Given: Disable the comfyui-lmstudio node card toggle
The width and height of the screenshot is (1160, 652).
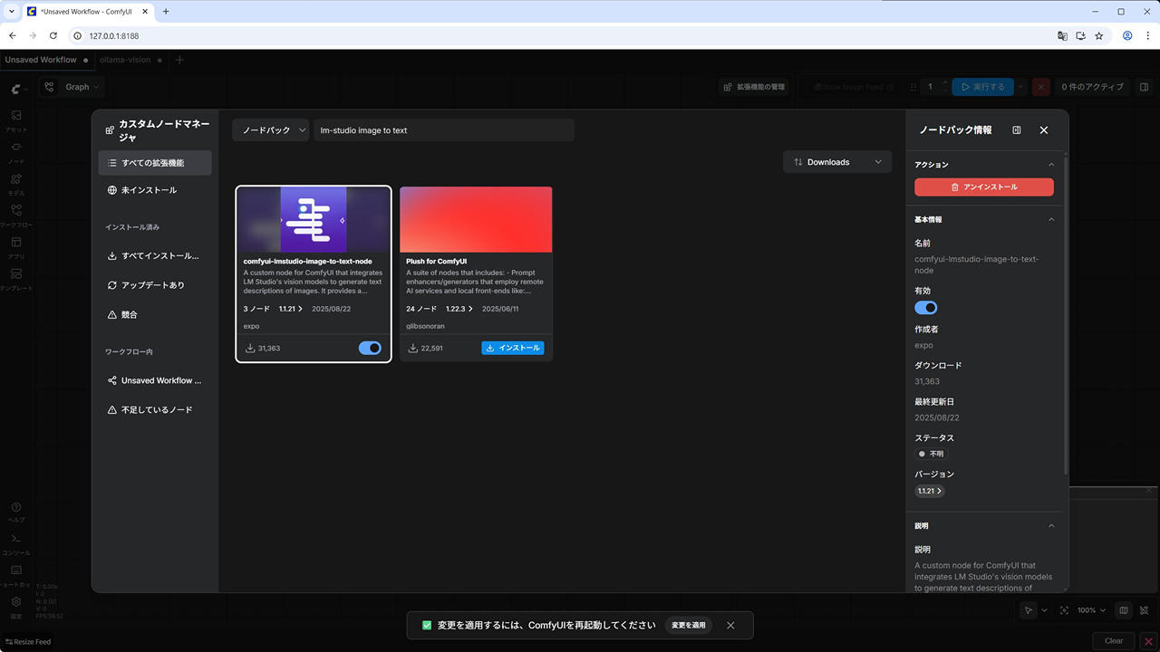Looking at the screenshot, I should point(370,348).
